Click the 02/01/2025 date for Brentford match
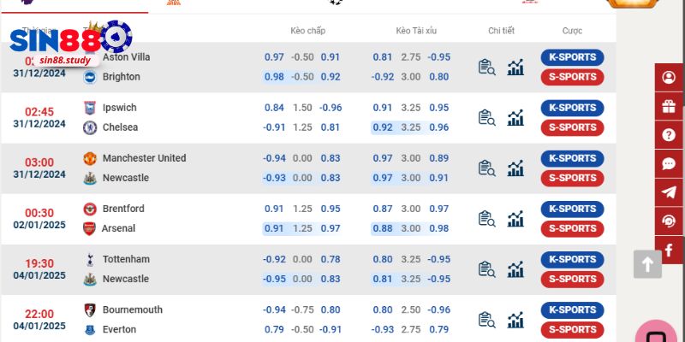685x342 pixels. tap(39, 225)
